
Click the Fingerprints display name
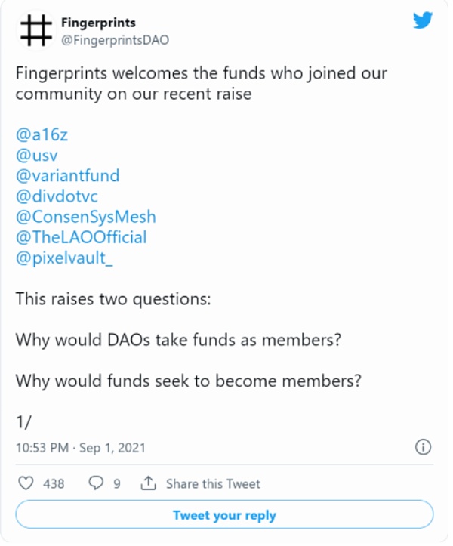(97, 23)
